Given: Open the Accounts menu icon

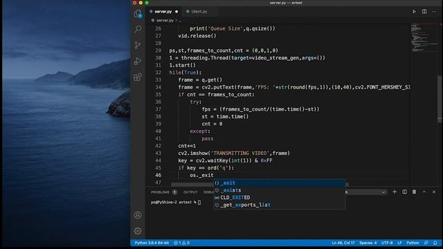Looking at the screenshot, I should (138, 215).
